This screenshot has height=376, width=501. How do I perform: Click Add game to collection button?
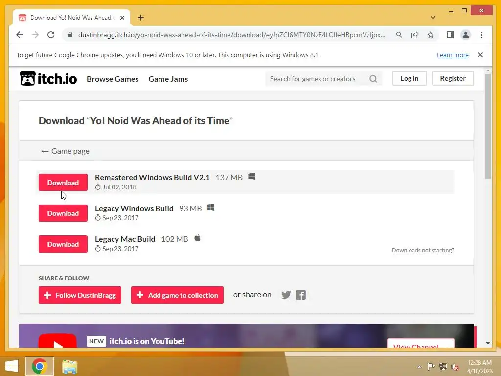point(177,295)
